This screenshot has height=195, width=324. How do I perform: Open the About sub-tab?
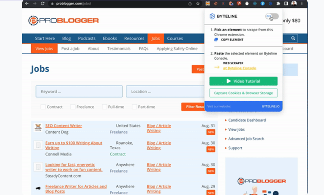tap(93, 49)
